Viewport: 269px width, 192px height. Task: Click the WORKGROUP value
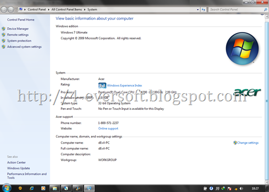(108, 160)
